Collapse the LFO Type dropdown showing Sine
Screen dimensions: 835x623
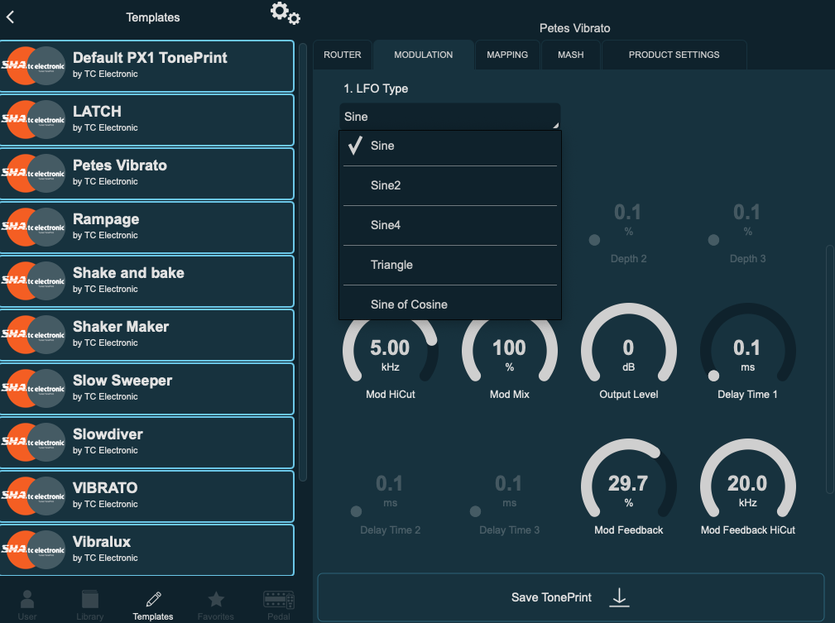450,117
